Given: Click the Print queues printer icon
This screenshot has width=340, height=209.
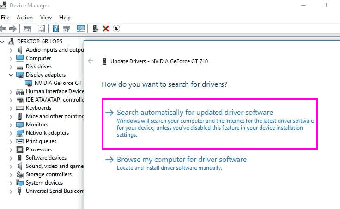Looking at the screenshot, I should click(x=20, y=141).
